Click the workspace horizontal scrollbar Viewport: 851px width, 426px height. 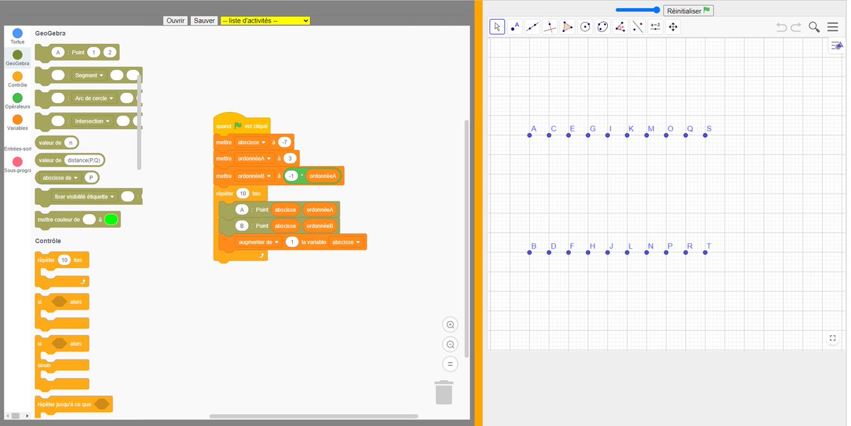313,416
